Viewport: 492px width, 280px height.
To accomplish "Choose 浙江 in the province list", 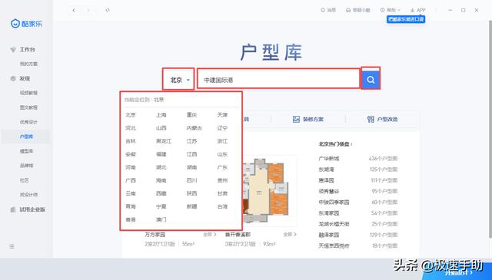I will tap(222, 141).
